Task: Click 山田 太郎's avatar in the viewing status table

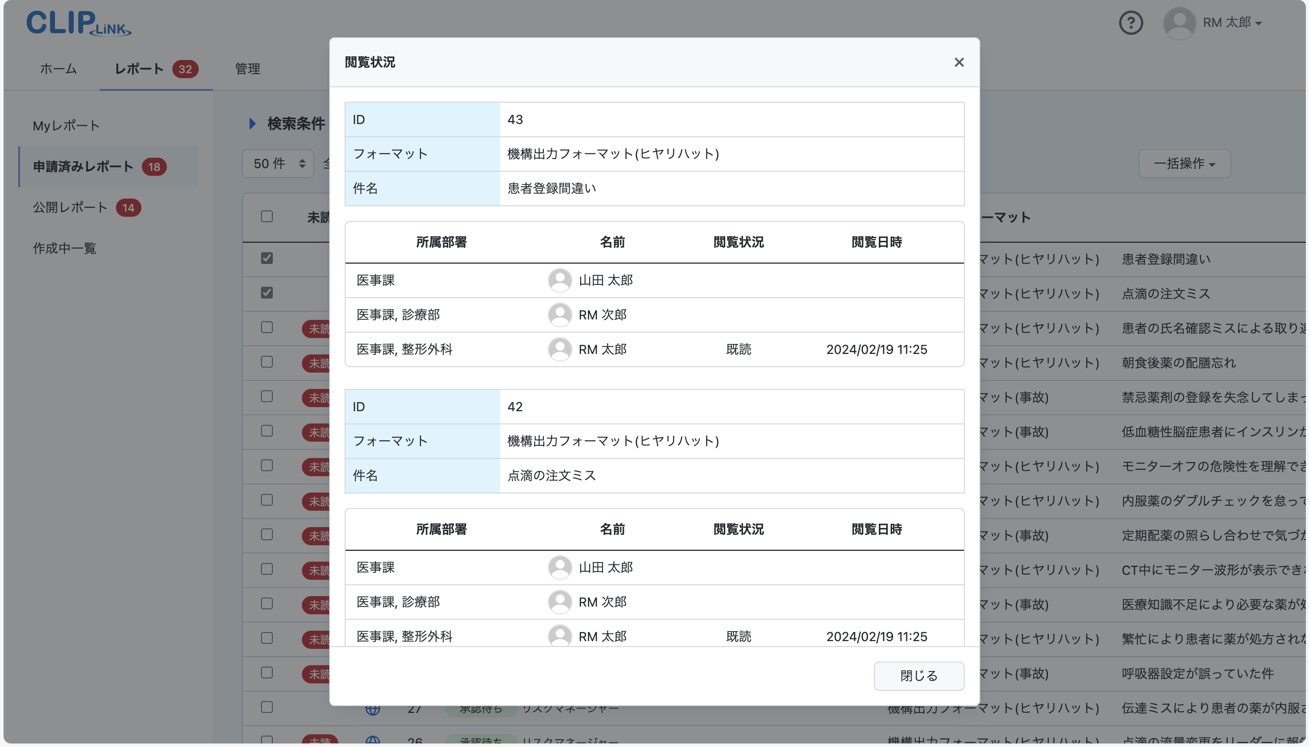Action: (561, 280)
